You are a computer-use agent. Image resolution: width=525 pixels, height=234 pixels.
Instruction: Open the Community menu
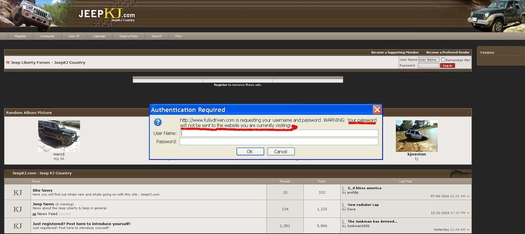[x=47, y=36]
